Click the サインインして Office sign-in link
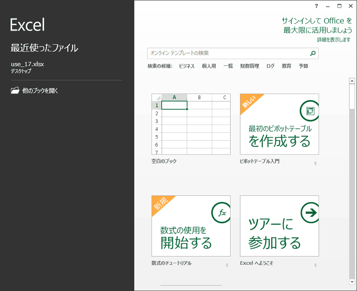The width and height of the screenshot is (357, 291). pos(317,25)
